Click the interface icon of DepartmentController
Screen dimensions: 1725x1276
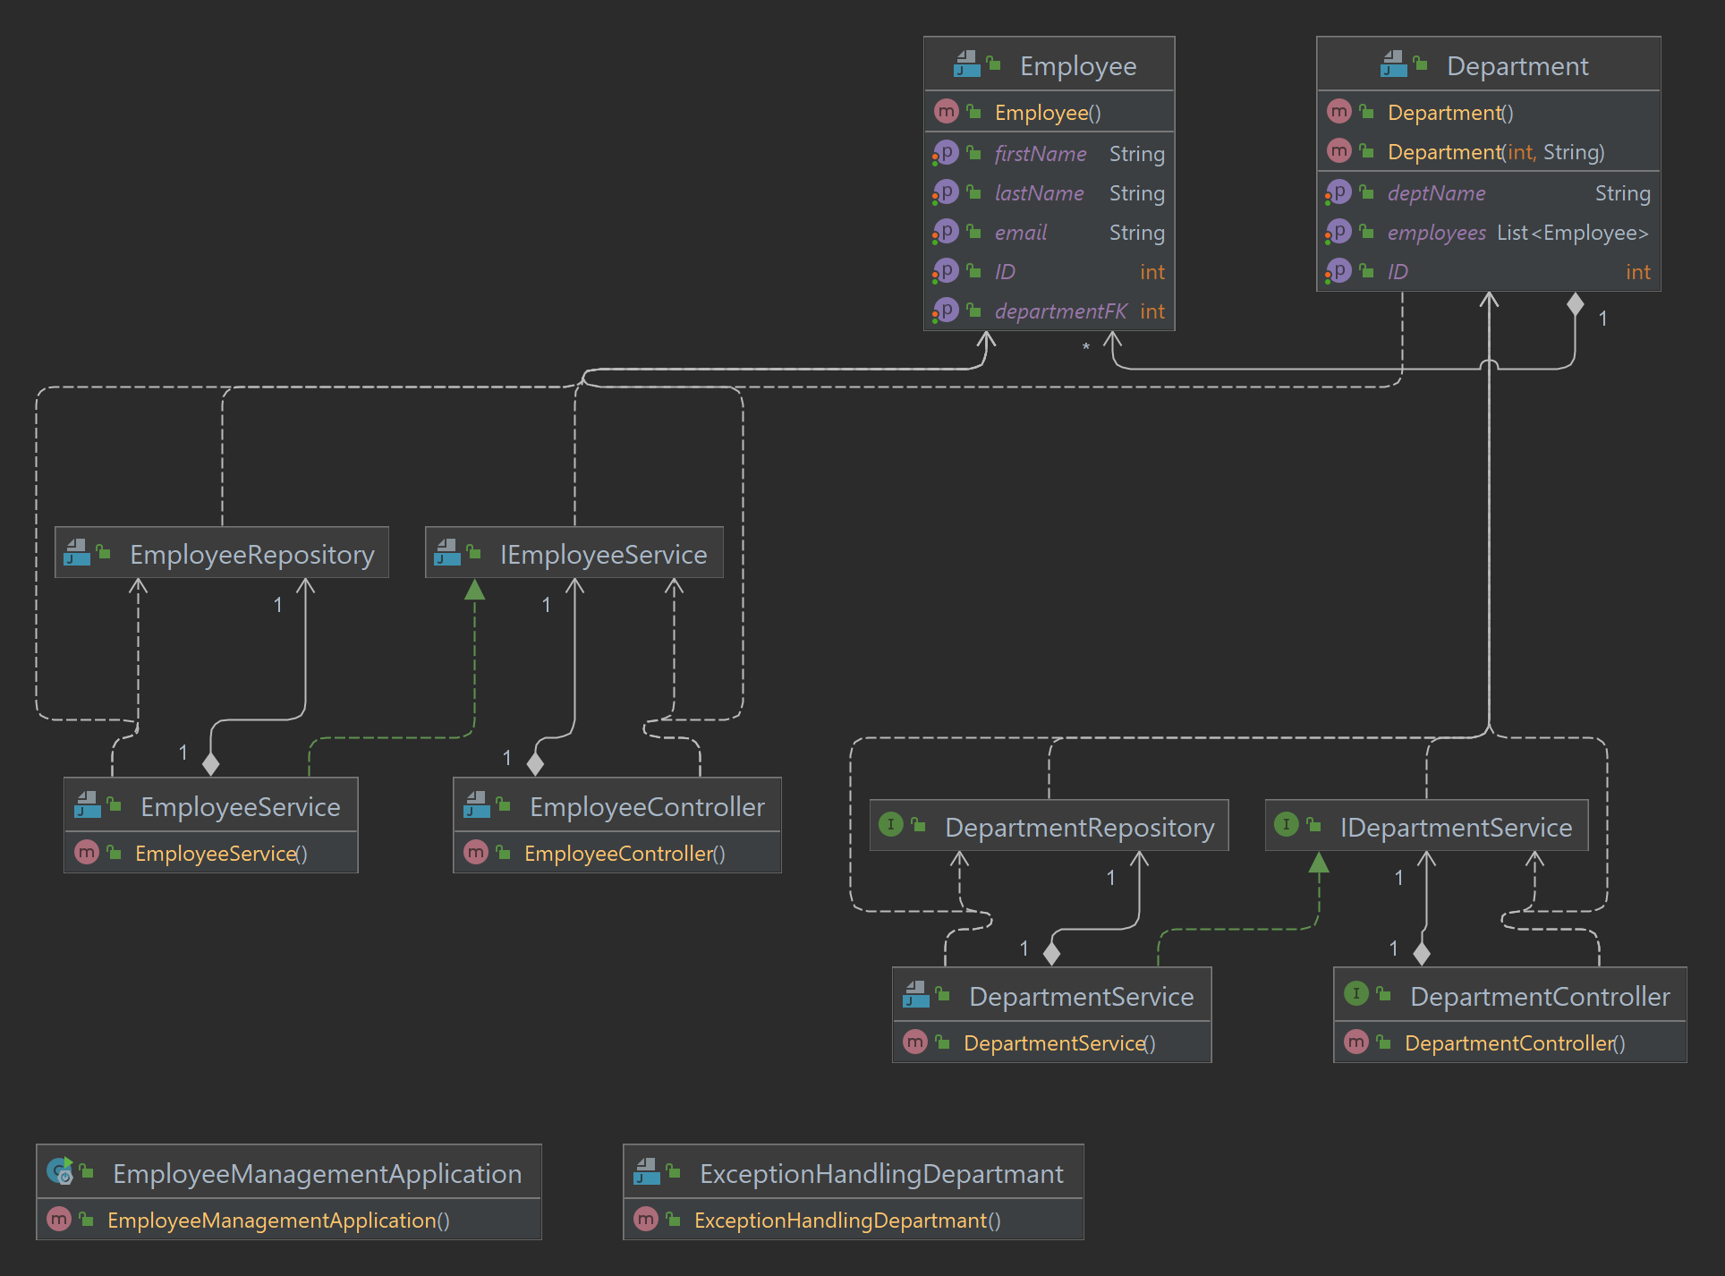coord(1356,993)
